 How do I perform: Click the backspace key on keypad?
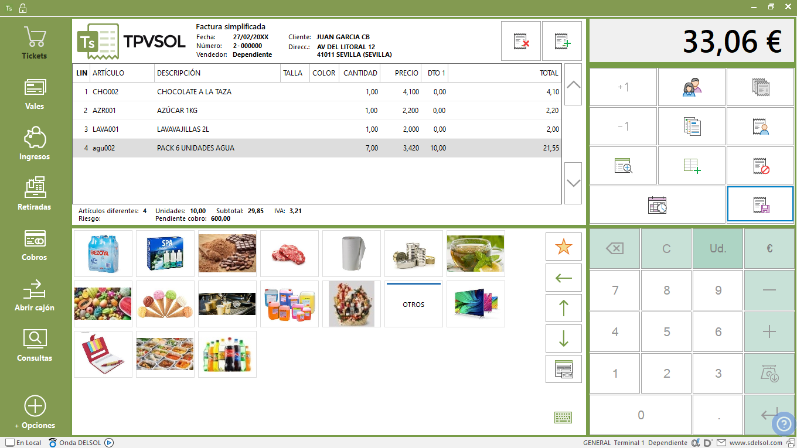tap(615, 248)
